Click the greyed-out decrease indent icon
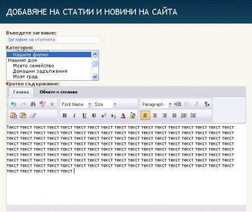 pyautogui.click(x=187, y=104)
